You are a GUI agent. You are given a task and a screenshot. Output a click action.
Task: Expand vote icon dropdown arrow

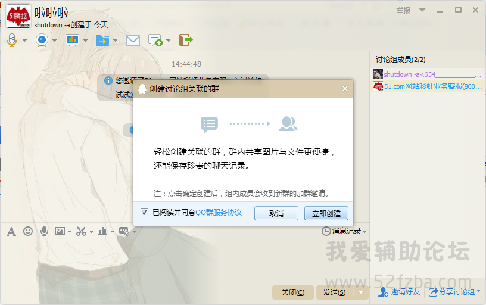113,232
